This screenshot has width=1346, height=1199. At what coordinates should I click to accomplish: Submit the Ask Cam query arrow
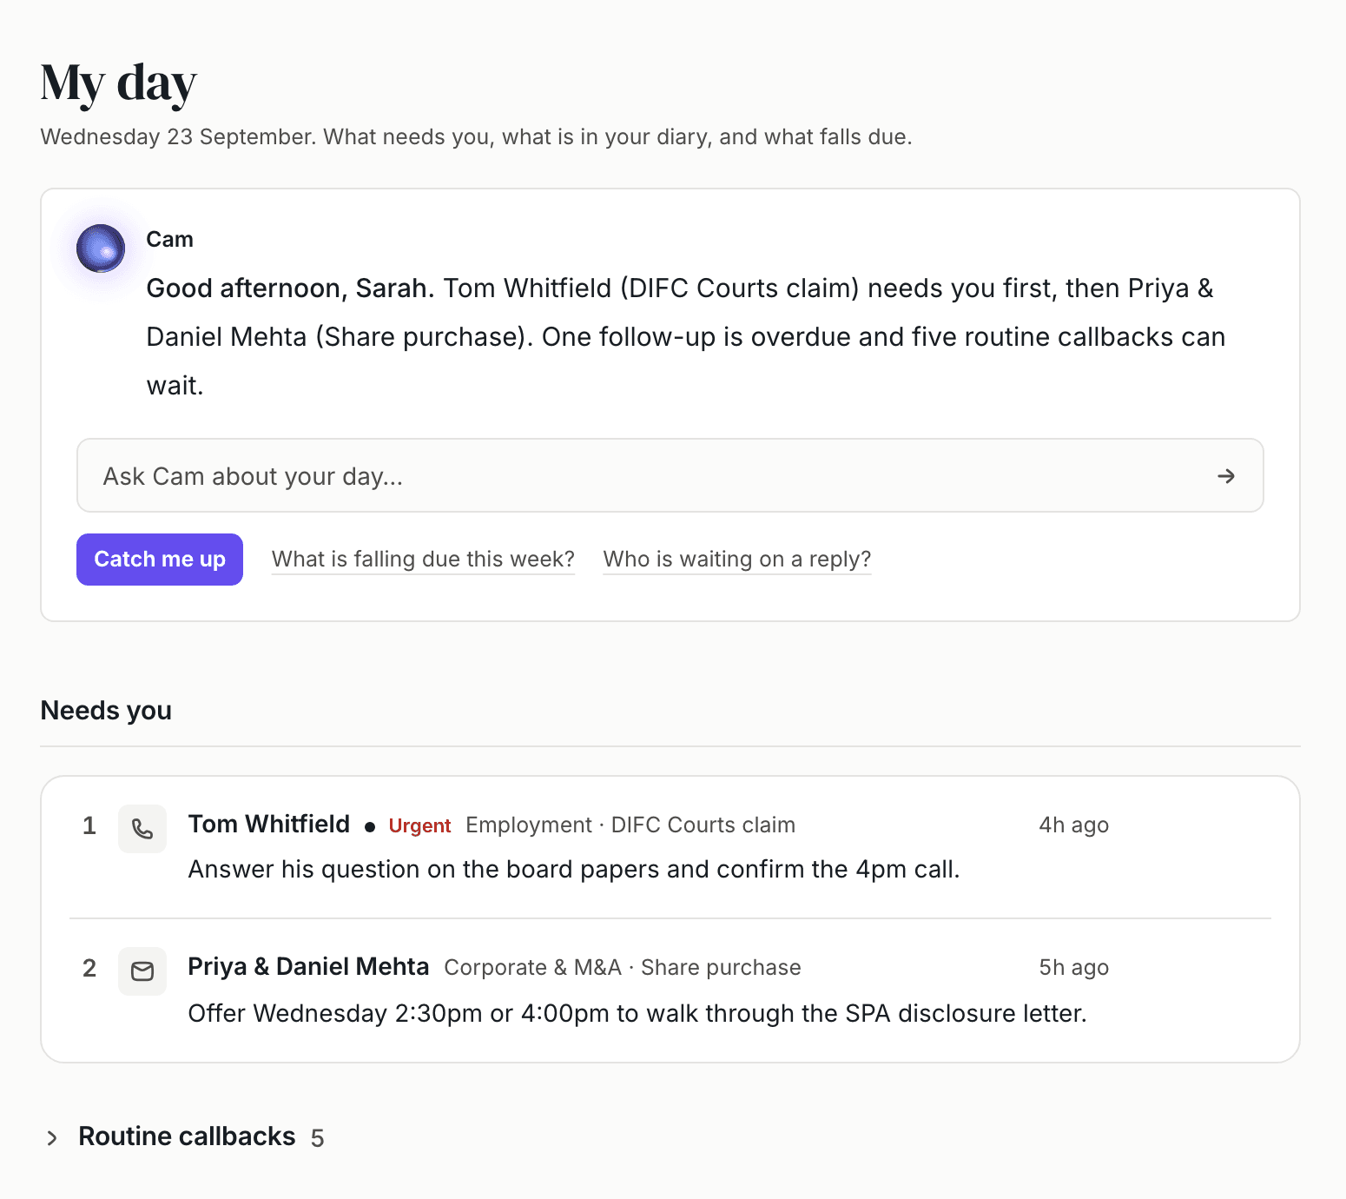pyautogui.click(x=1225, y=476)
